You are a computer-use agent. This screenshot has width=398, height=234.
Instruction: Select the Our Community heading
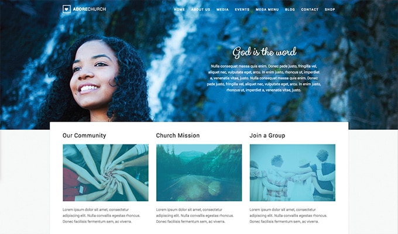tap(84, 136)
